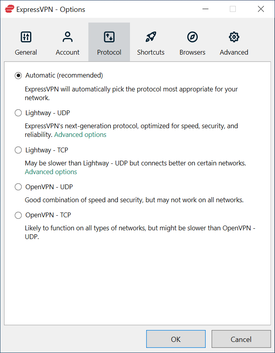Select the Protocol tab arrows icon
The image size is (275, 353).
pyautogui.click(x=109, y=37)
